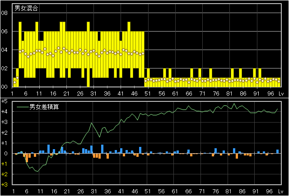Select the 04 y-axis label
The width and height of the screenshot is (289, 196).
click(x=4, y=50)
